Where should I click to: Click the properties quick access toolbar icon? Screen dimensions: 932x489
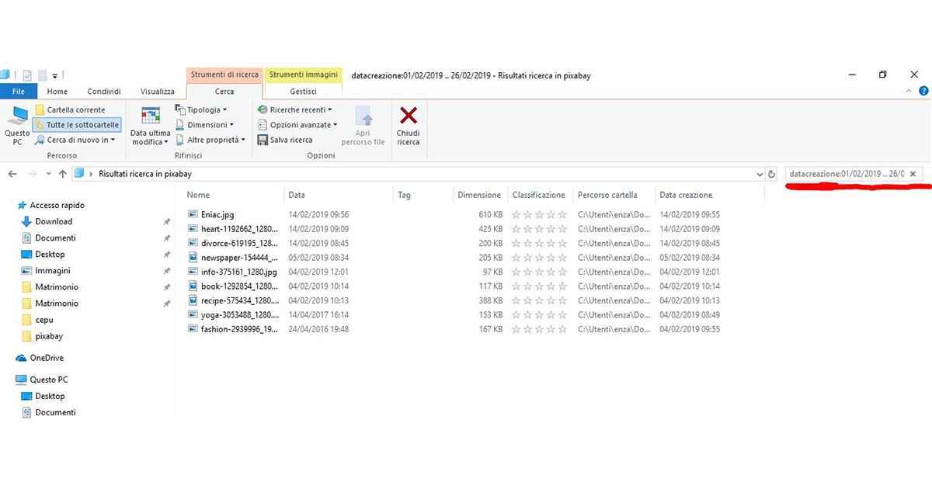27,75
